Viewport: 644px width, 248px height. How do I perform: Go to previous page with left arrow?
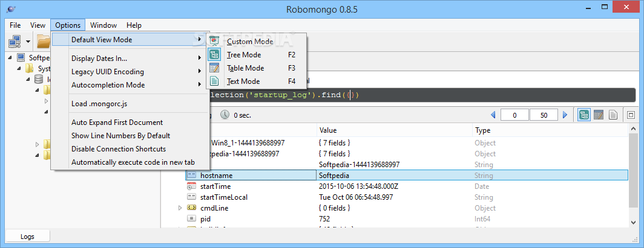[493, 115]
